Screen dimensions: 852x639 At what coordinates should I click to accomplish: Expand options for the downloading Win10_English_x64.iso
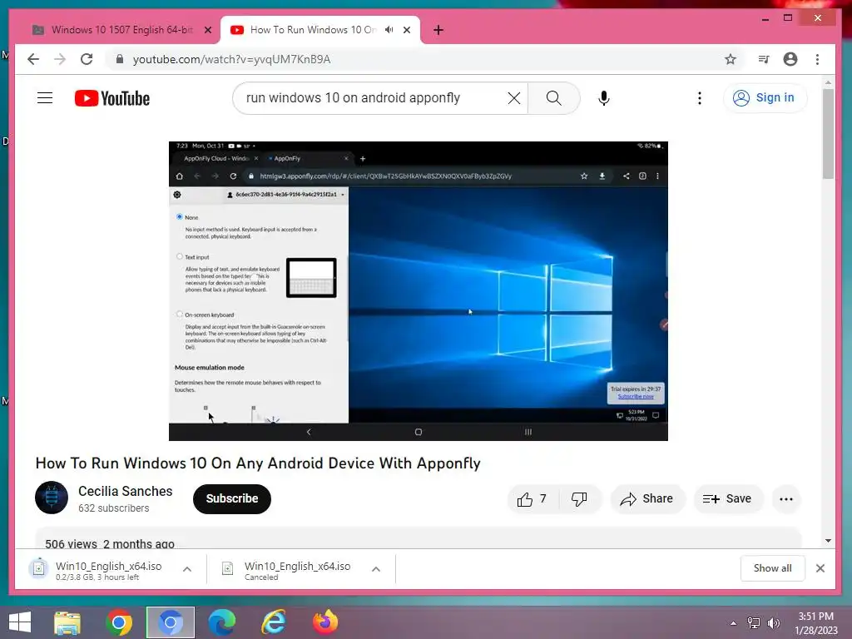(187, 569)
